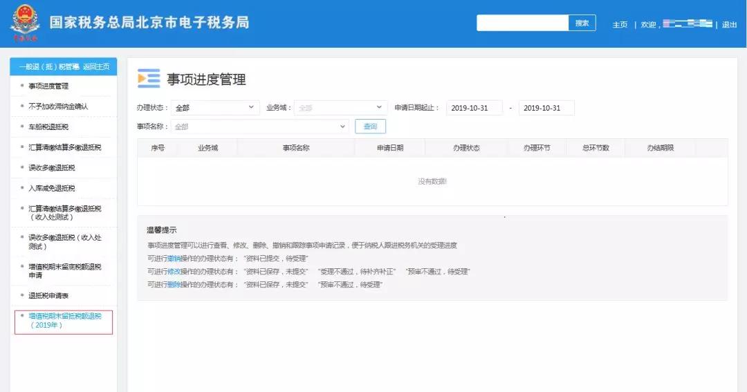Open 车船税退抵税 menu item
This screenshot has height=392, width=747.
pyautogui.click(x=48, y=127)
